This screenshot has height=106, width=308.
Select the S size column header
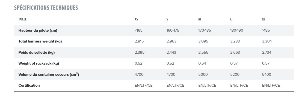(167, 19)
